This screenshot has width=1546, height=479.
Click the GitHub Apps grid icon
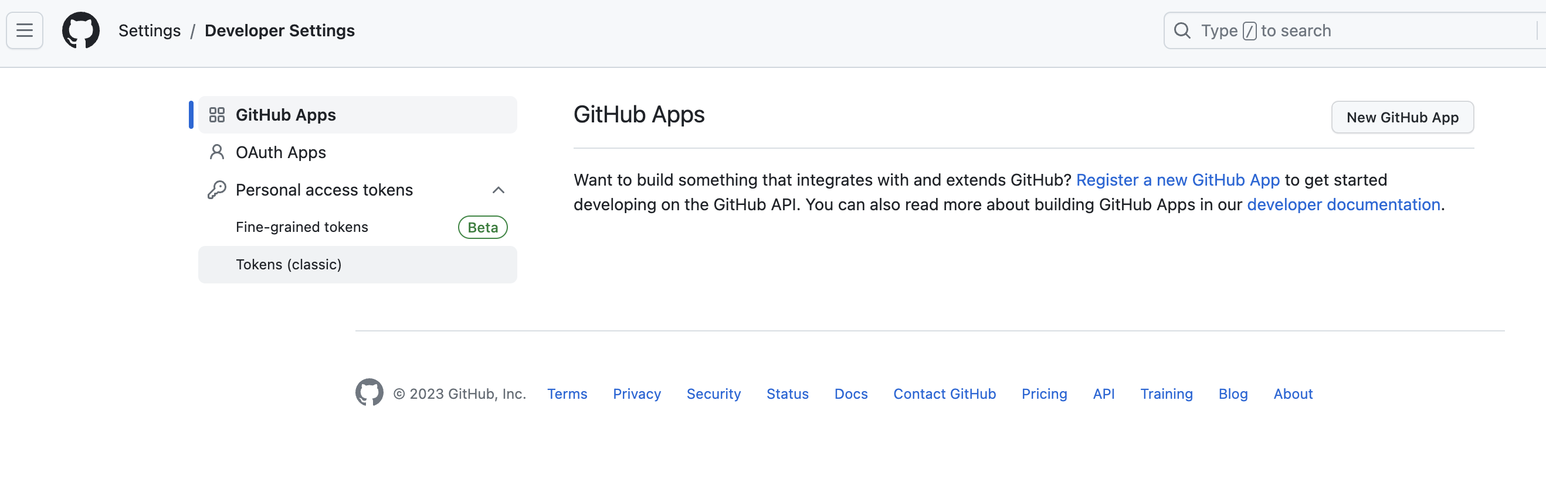tap(216, 115)
